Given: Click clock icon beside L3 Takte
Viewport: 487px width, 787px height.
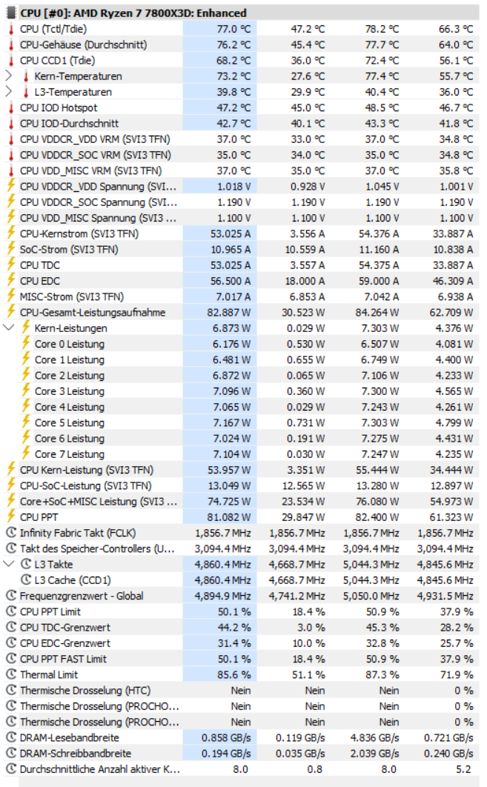Looking at the screenshot, I should (x=26, y=564).
